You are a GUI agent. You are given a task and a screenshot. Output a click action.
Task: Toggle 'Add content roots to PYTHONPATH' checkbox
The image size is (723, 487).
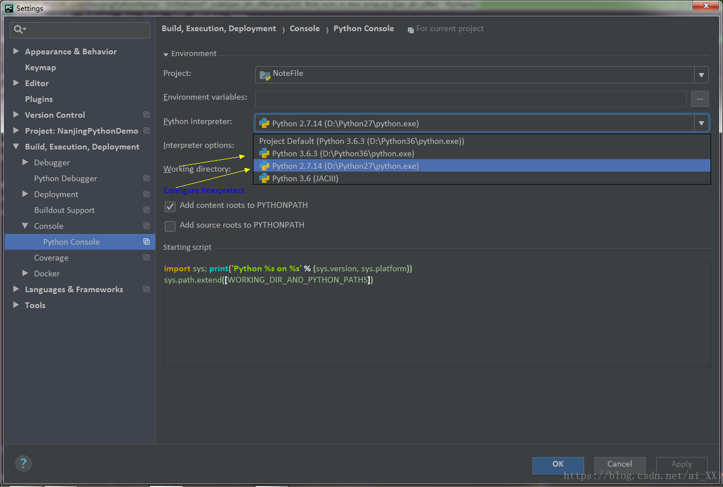170,206
